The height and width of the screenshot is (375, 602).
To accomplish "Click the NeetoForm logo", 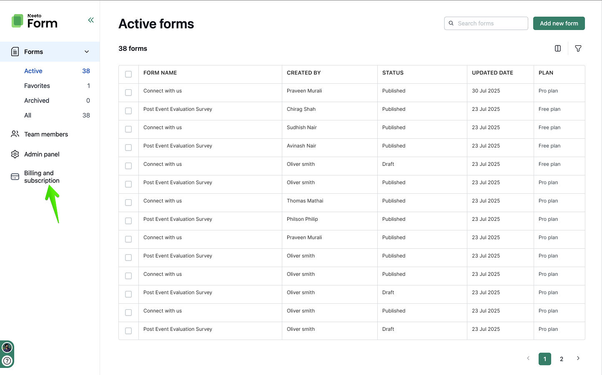I will (x=35, y=21).
